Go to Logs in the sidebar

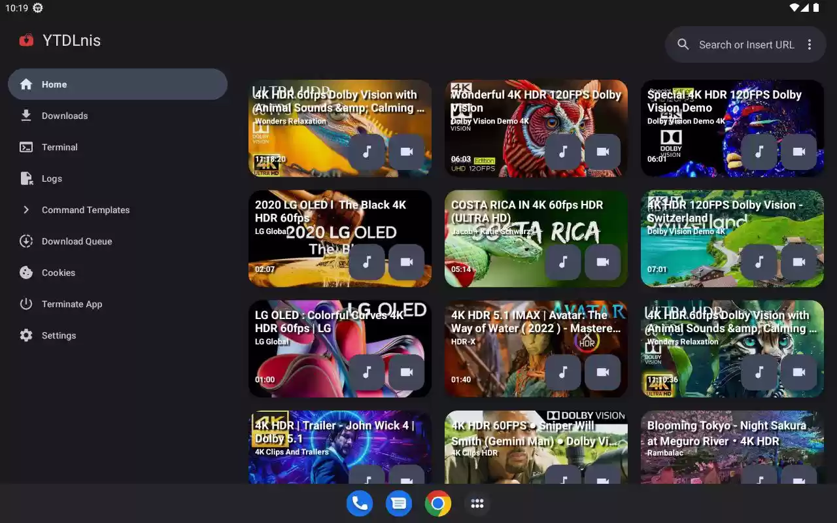52,178
